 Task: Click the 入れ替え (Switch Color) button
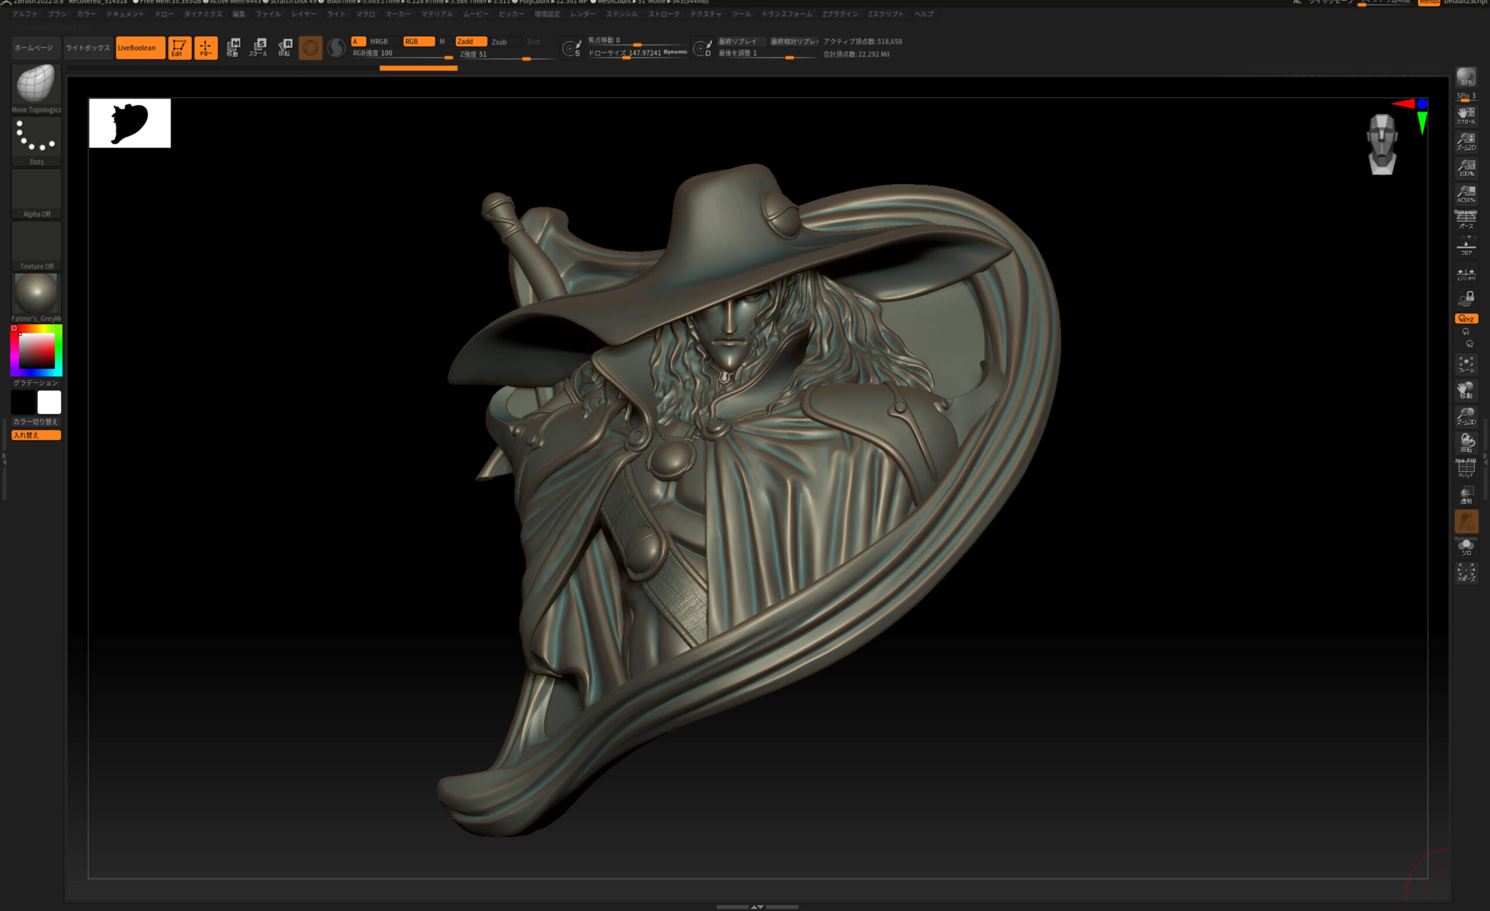36,435
